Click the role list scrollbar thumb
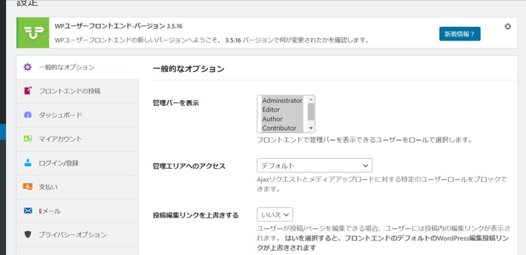 pos(311,112)
